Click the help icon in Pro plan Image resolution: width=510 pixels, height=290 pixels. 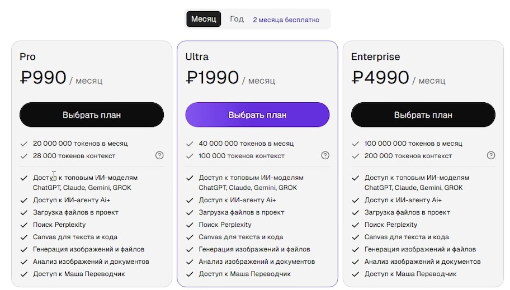(x=159, y=155)
